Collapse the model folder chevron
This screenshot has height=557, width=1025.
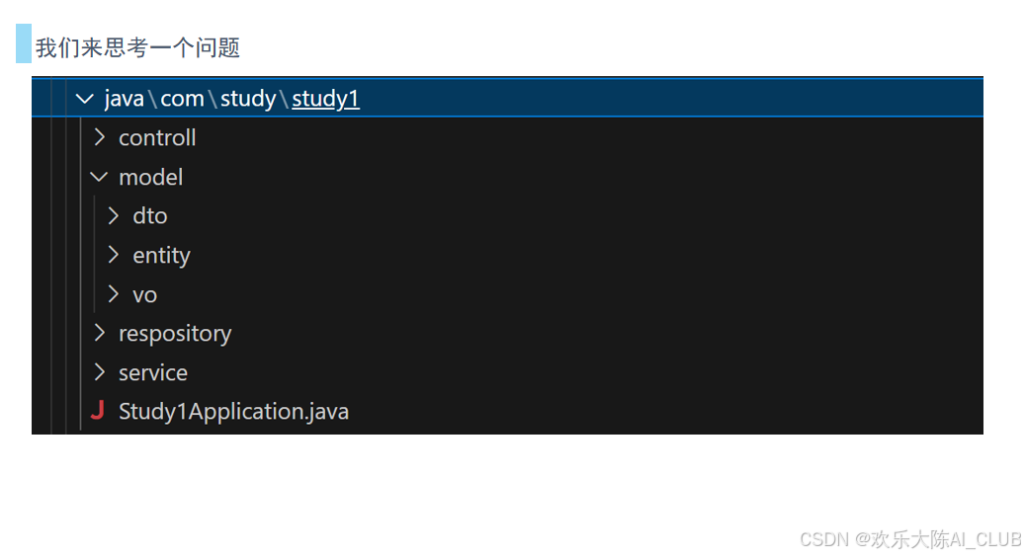coord(100,177)
